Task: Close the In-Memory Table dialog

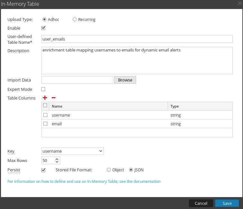Action: click(x=239, y=4)
